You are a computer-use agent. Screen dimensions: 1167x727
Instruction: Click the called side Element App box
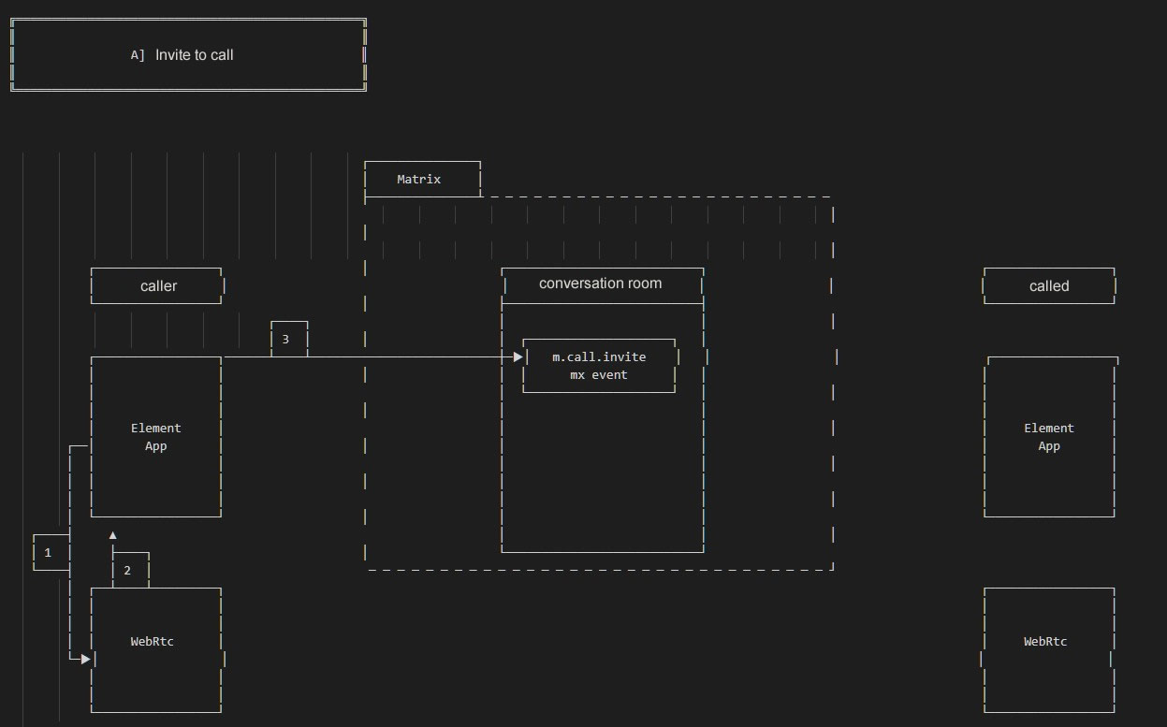(1049, 437)
